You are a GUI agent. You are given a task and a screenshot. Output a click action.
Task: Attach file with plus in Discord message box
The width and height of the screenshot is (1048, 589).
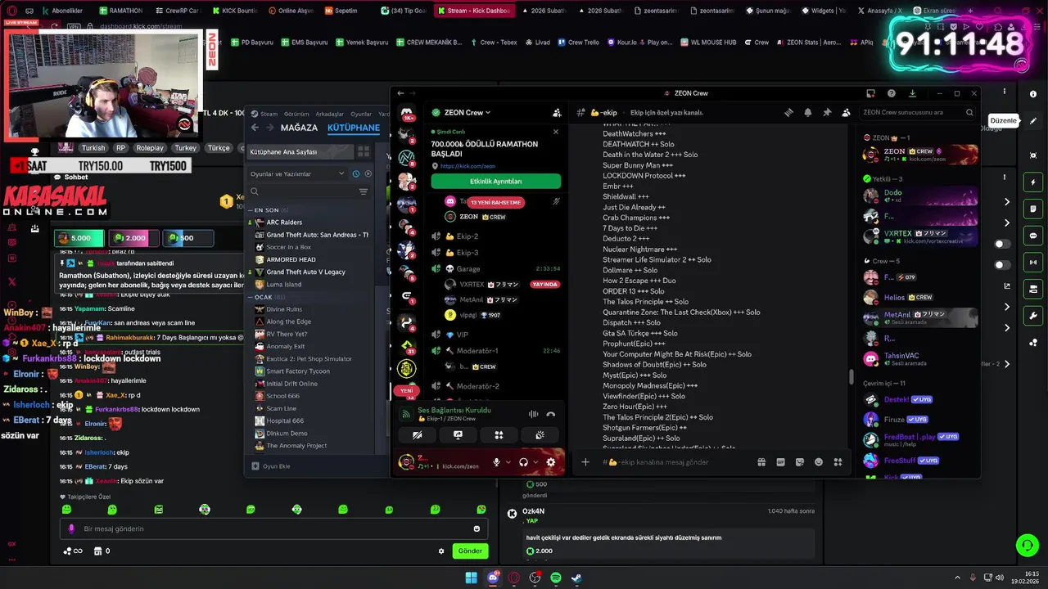coord(585,462)
